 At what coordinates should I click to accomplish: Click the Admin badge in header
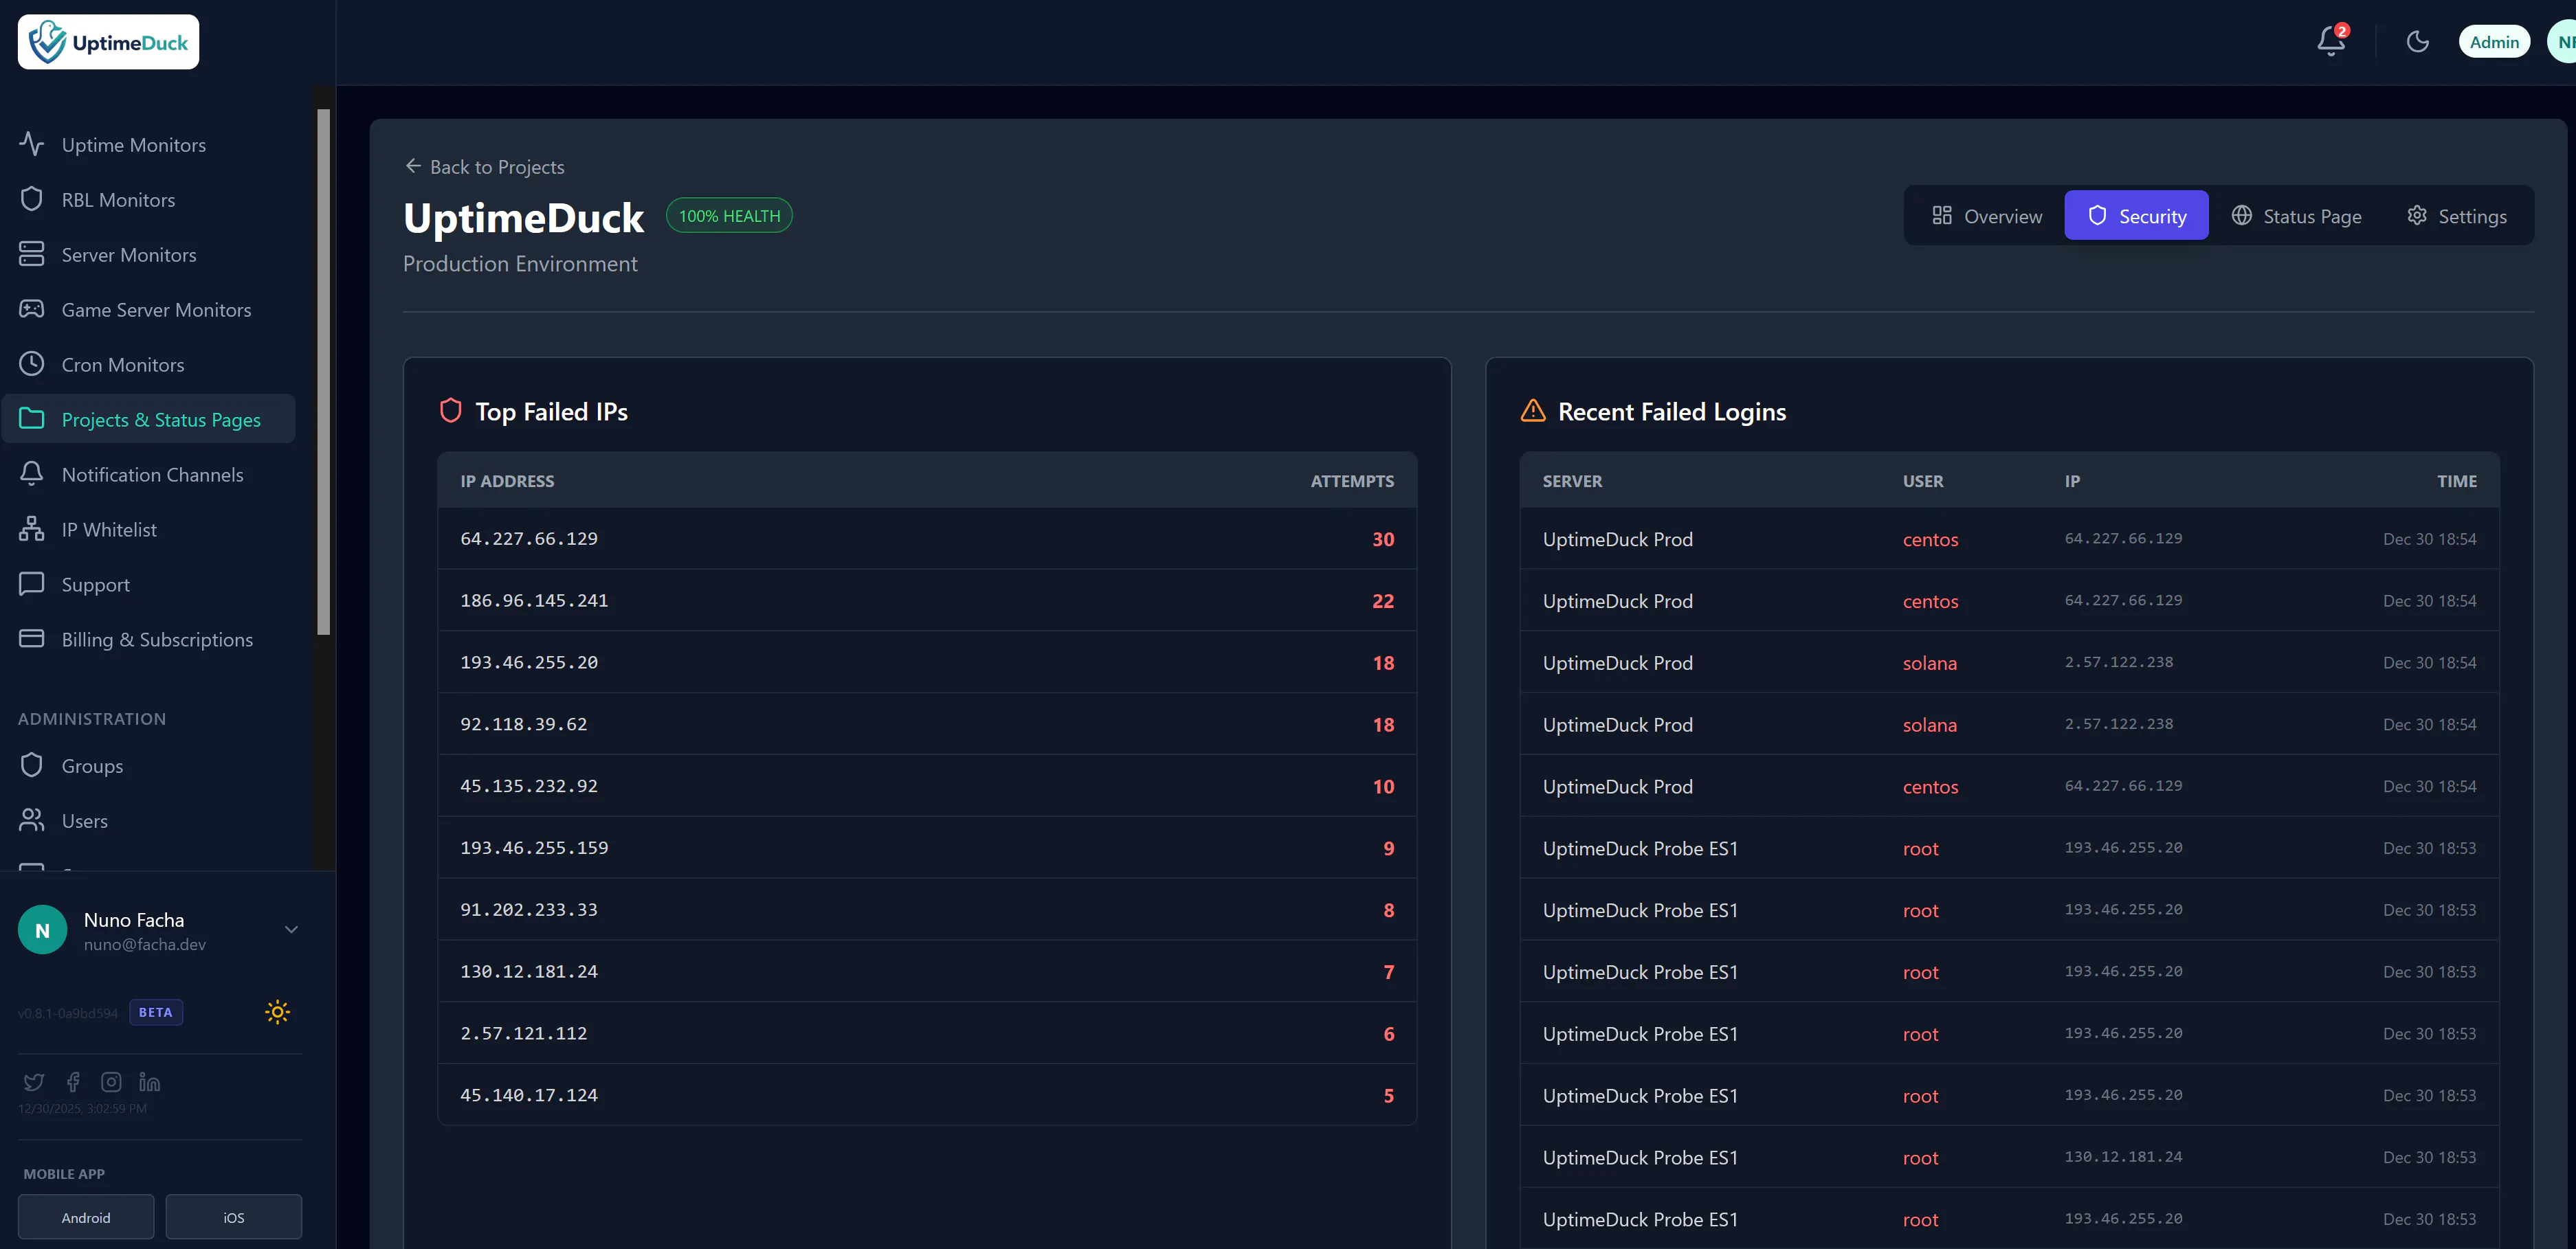[2494, 42]
